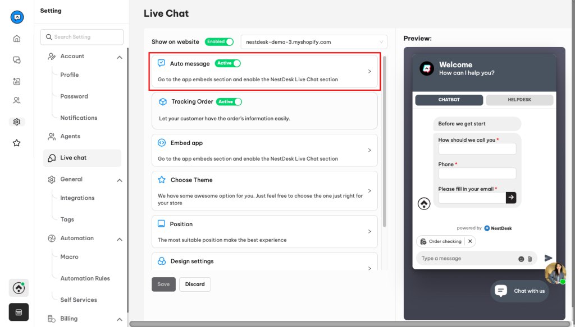
Task: Open settings gear icon in left rail
Action: click(17, 122)
